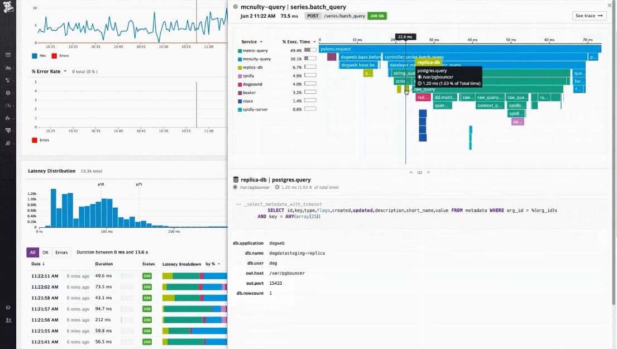Click the See trace button
This screenshot has height=349, width=617.
[589, 16]
